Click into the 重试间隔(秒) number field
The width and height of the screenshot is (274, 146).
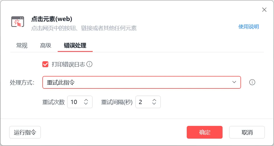click(x=143, y=102)
